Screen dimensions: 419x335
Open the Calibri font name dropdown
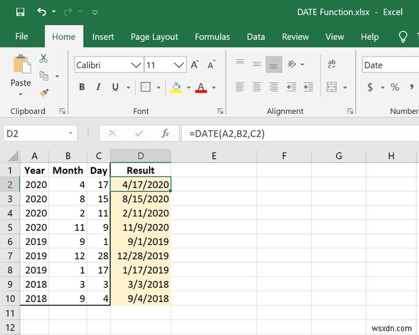pos(136,65)
